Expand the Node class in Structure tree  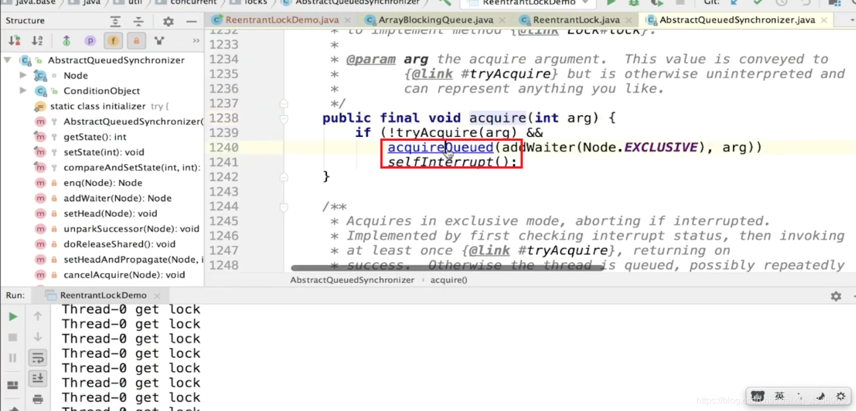coord(23,76)
